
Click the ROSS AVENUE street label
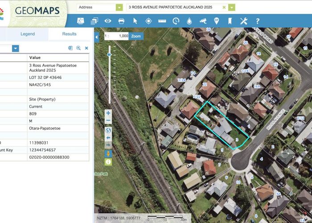coord(276,119)
